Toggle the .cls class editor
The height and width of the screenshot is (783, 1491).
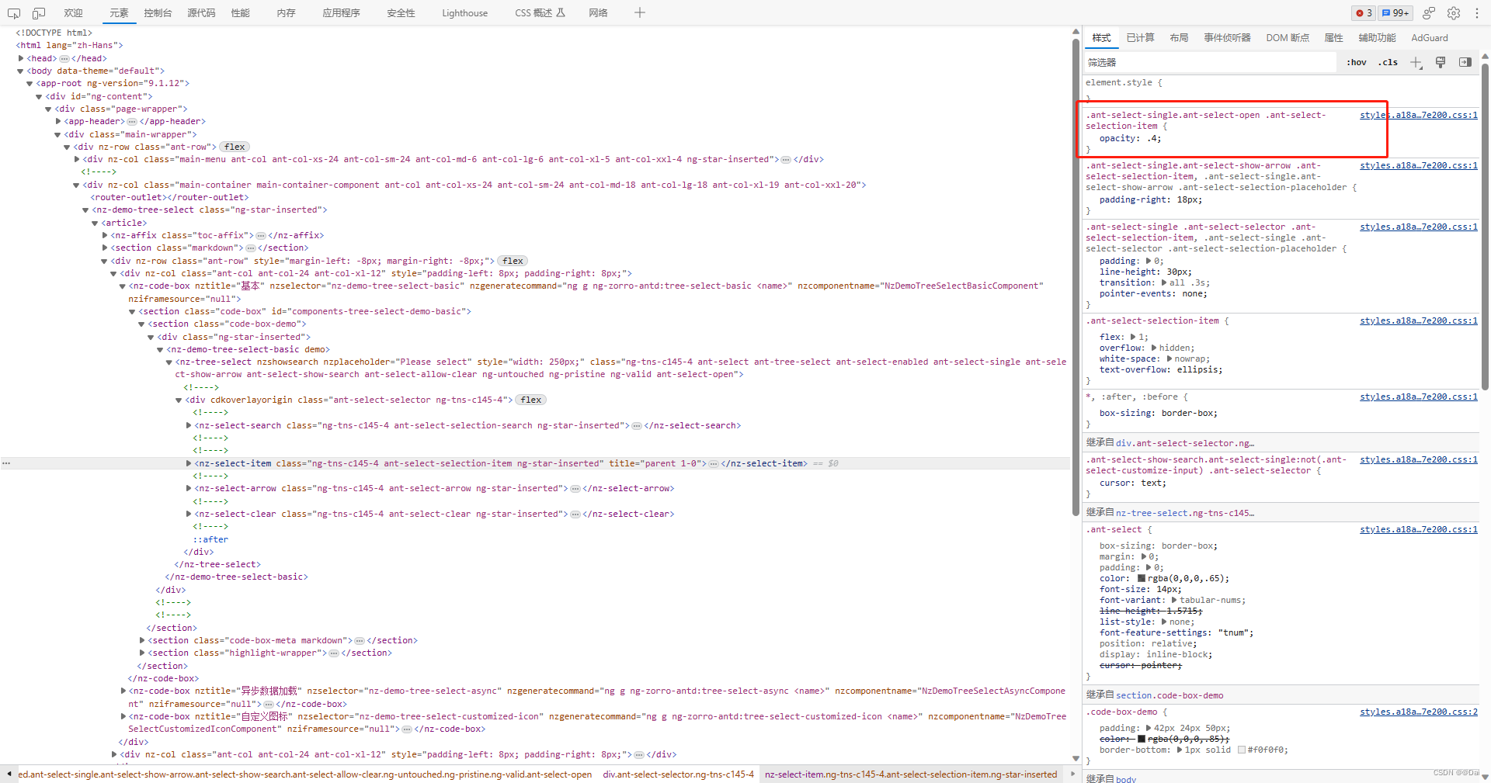pyautogui.click(x=1388, y=62)
